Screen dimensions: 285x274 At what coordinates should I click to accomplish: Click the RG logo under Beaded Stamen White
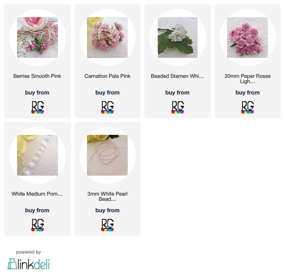pyautogui.click(x=178, y=107)
